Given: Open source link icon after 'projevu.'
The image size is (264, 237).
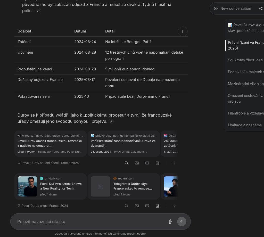Looking at the screenshot, I should pos(111,121).
